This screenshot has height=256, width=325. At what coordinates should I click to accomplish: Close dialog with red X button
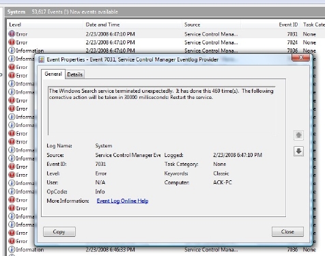pos(300,57)
